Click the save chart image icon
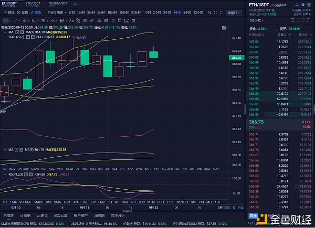315x228 pixels. pos(127,20)
